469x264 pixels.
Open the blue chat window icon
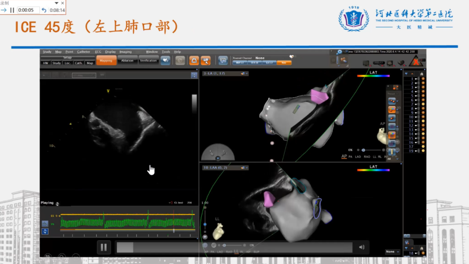[223, 61]
